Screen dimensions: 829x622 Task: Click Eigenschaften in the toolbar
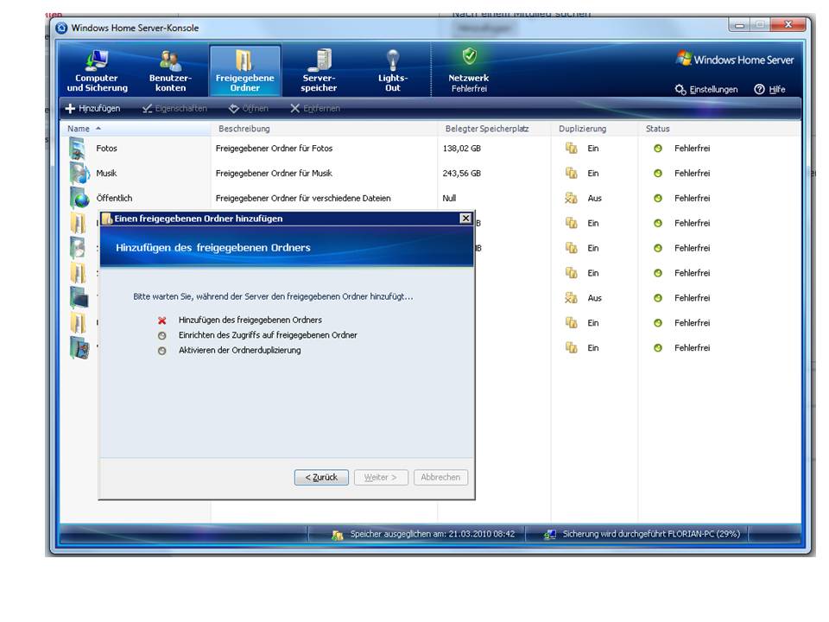pos(175,109)
